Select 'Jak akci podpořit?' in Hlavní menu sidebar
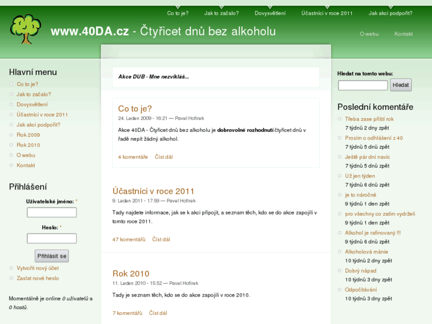 click(x=38, y=125)
